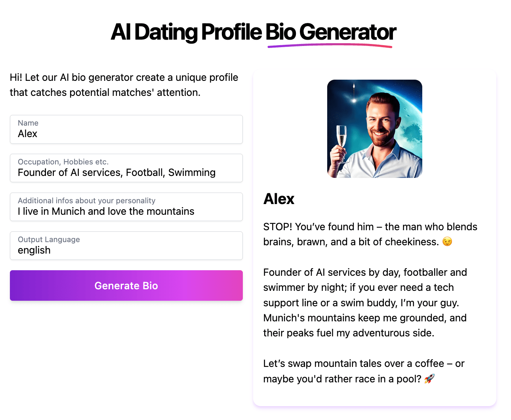Select the bio heading "Alex"
Screen dimensions: 511x420
click(278, 199)
